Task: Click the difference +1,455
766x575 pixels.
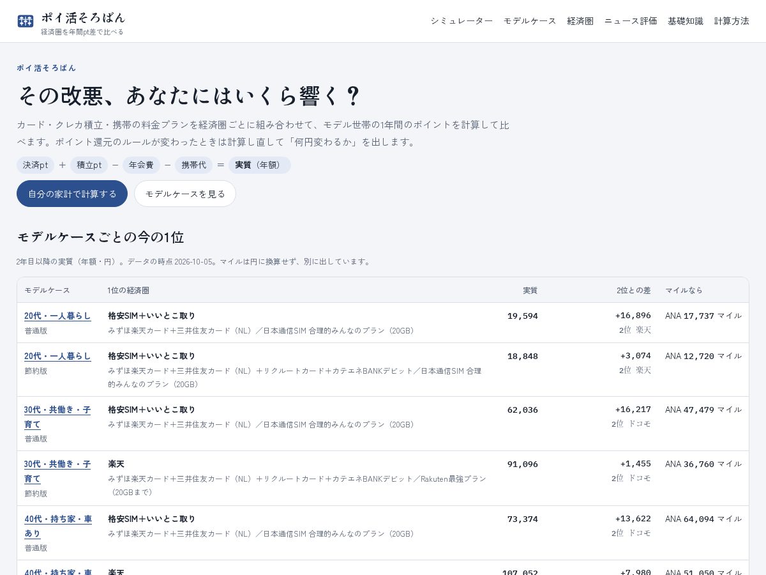Action: pos(636,464)
